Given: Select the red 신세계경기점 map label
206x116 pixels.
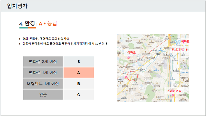Looking at the screenshot, I should point(180,50).
